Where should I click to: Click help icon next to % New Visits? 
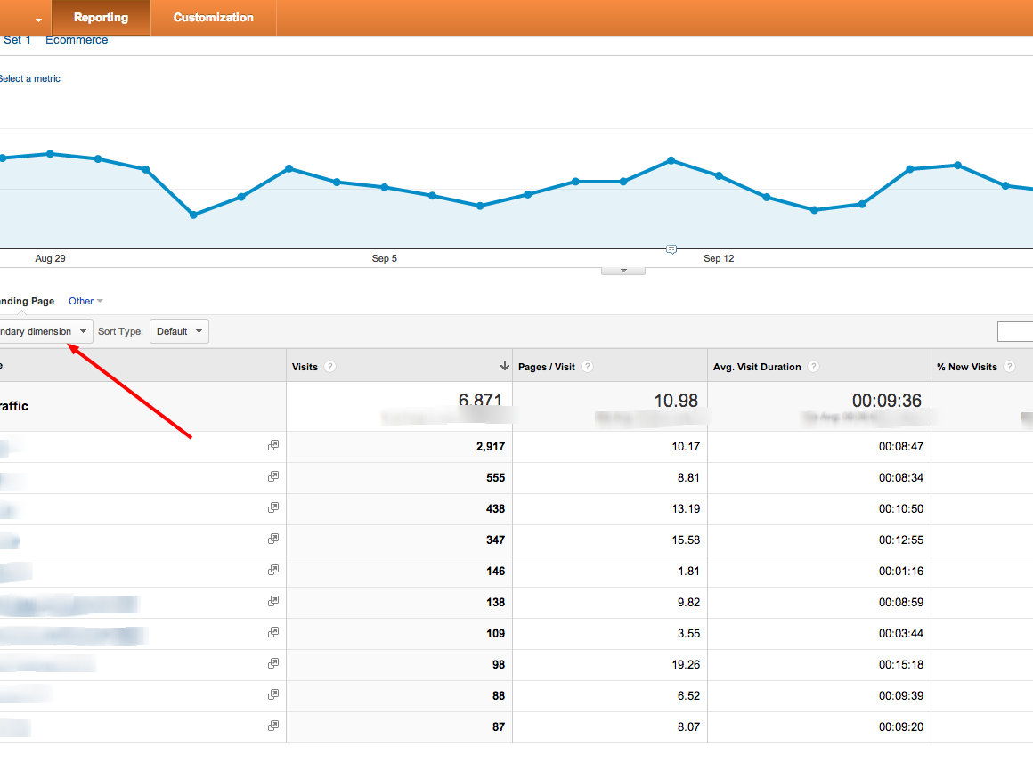[x=1009, y=367]
